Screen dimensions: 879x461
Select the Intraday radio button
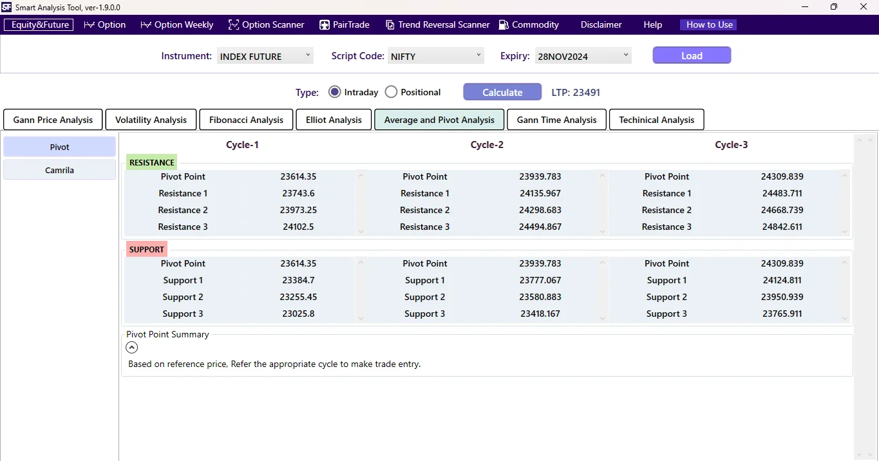[x=334, y=91]
